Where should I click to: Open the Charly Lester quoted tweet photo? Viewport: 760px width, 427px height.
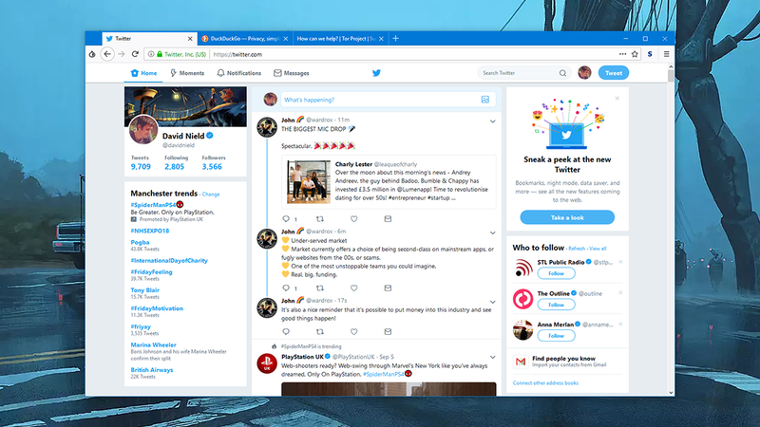pyautogui.click(x=308, y=181)
